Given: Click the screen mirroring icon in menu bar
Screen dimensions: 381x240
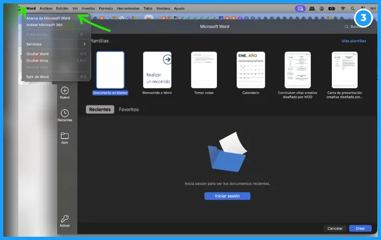Looking at the screenshot, I should (x=301, y=9).
